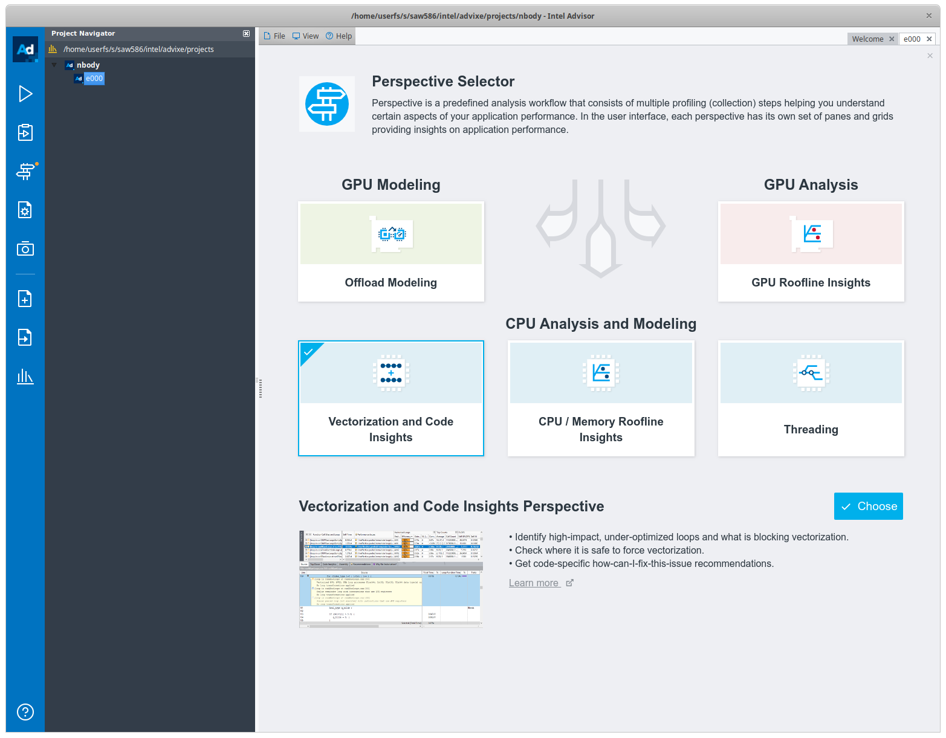Open help via question mark icon
The height and width of the screenshot is (738, 946).
click(x=25, y=712)
